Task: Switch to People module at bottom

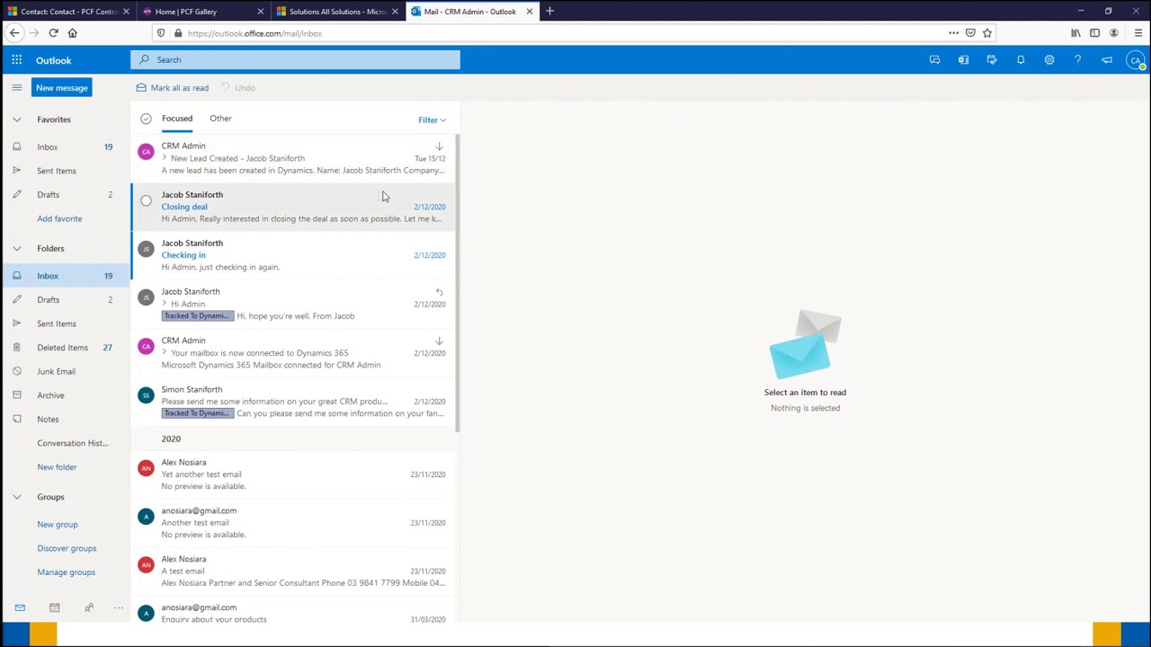Action: (89, 608)
